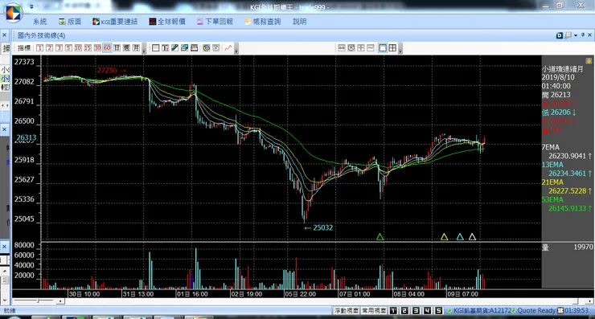Open the panel options dropdown arrow
This screenshot has height=319, width=595.
576,35
